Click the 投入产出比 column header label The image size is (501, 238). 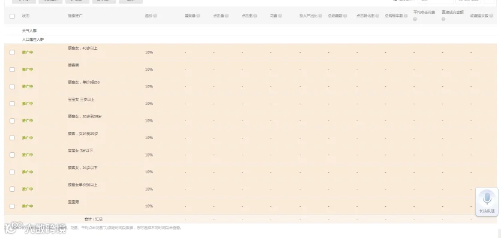(308, 16)
